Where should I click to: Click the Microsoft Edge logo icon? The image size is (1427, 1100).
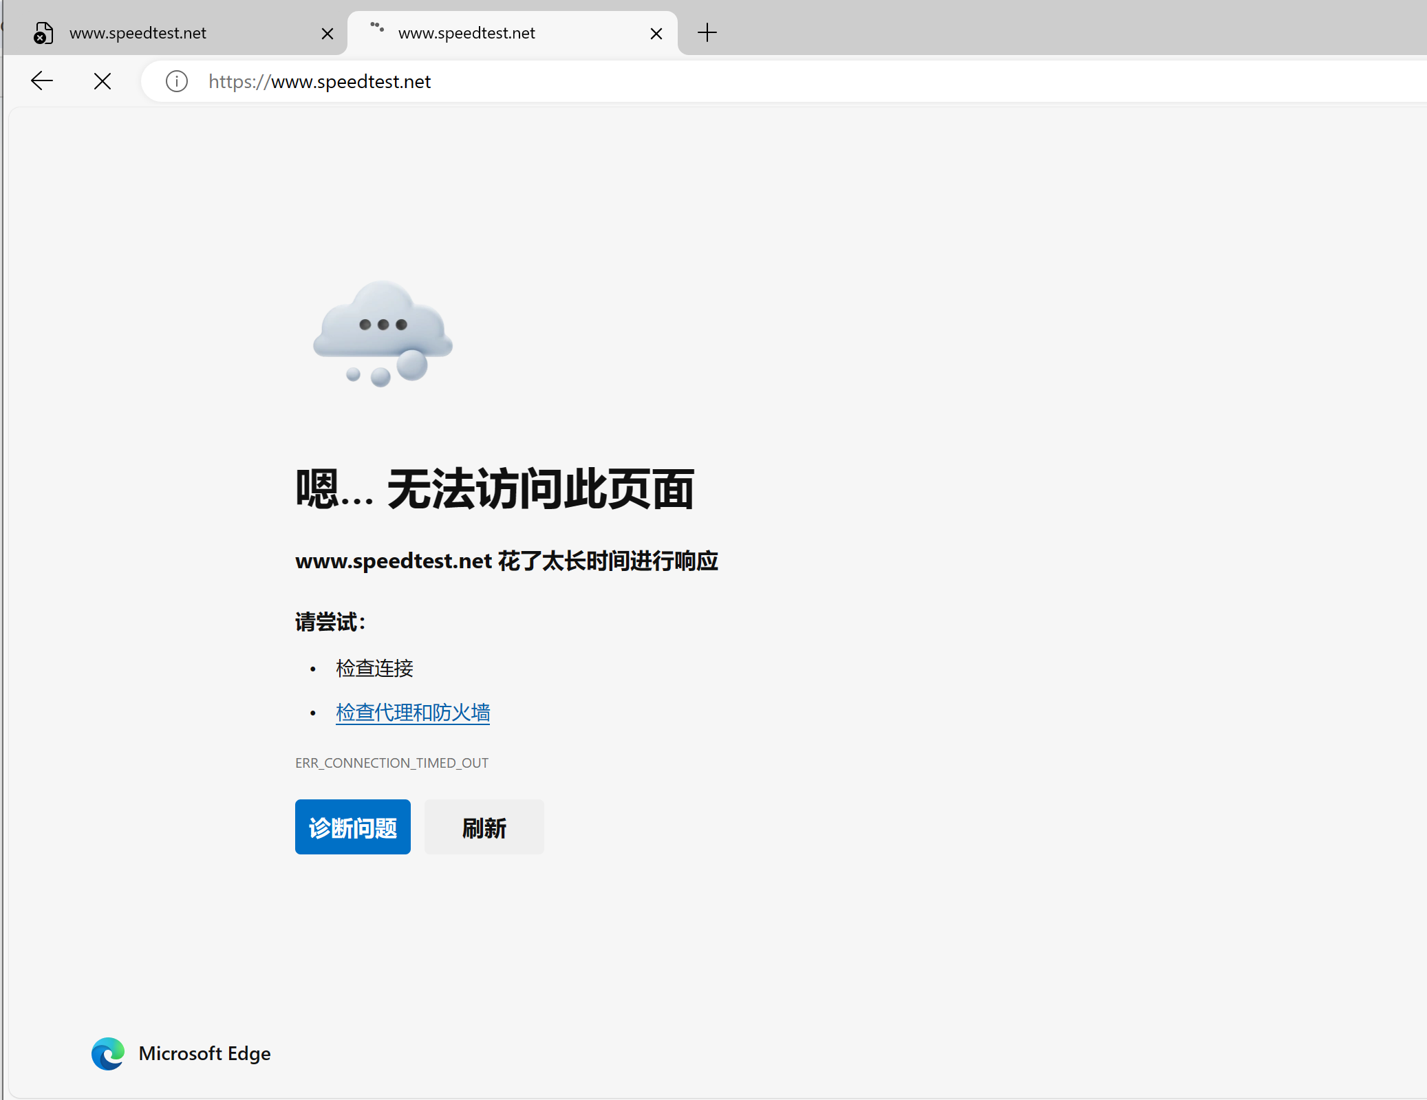point(108,1053)
